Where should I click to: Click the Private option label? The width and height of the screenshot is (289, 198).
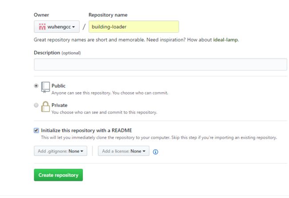59,105
